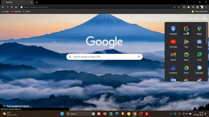This screenshot has width=209, height=117.
Task: Click the customize Chrome pencil icon
Action: [205, 106]
